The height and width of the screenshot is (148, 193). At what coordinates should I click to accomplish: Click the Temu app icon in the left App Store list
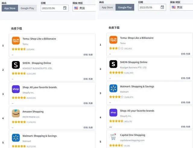[x=16, y=41]
